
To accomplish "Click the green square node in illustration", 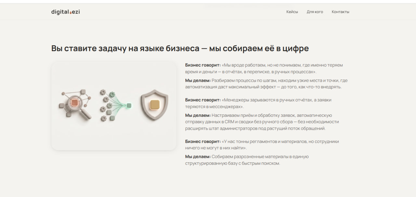I will (x=129, y=105).
